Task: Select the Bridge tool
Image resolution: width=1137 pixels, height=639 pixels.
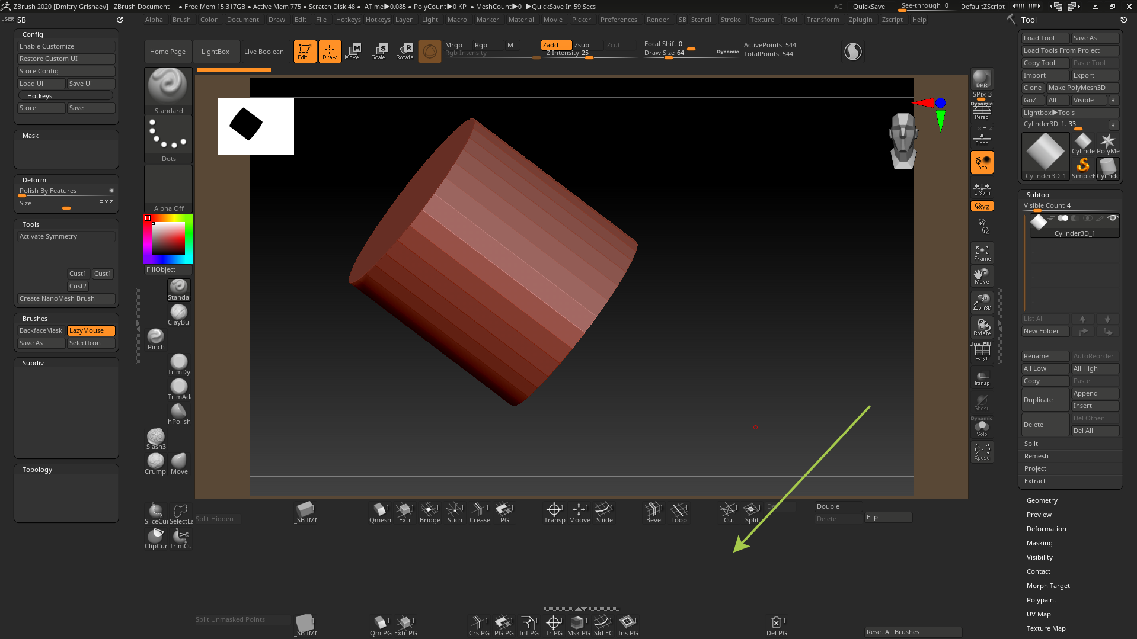Action: 429,512
